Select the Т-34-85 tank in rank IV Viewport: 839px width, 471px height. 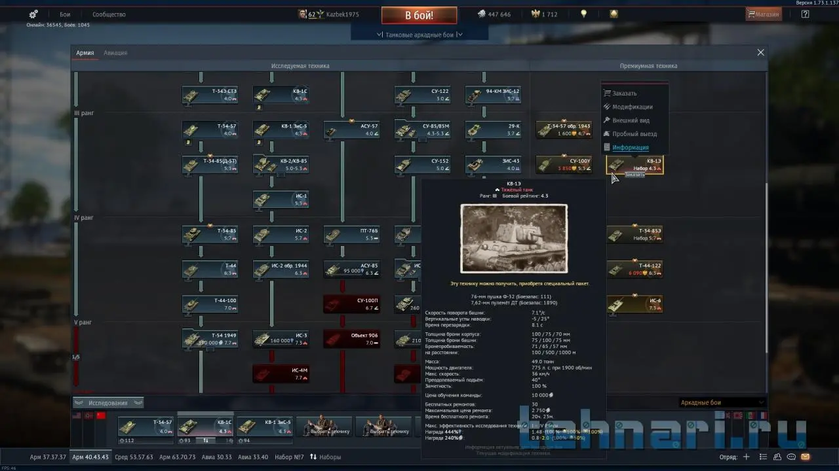210,234
